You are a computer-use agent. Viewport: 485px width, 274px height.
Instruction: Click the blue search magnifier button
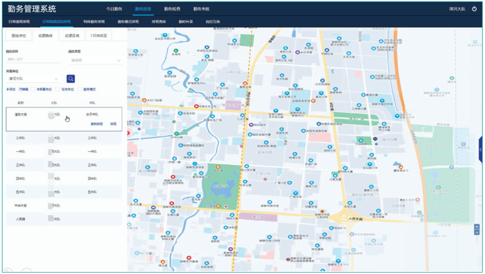[x=70, y=79]
